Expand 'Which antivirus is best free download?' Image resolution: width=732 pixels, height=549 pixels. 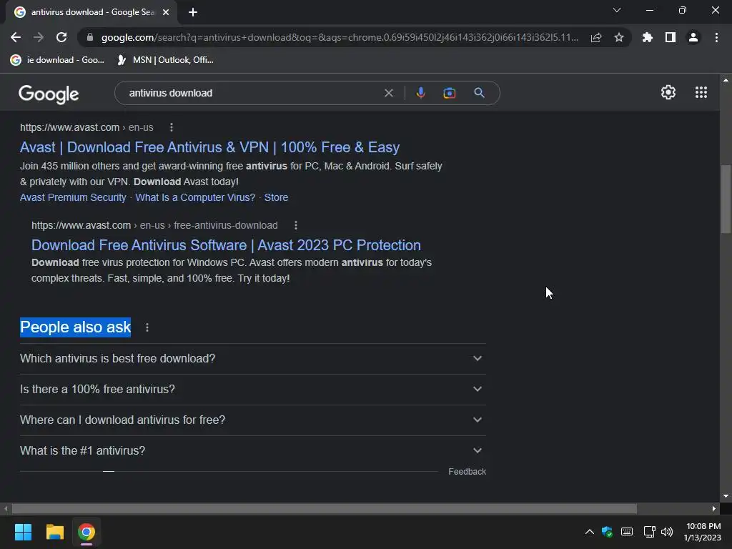[x=252, y=359]
